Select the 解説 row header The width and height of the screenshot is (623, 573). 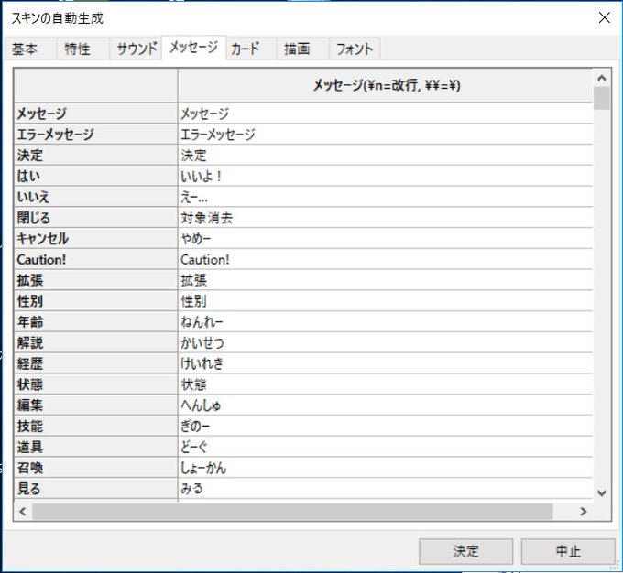coord(96,342)
